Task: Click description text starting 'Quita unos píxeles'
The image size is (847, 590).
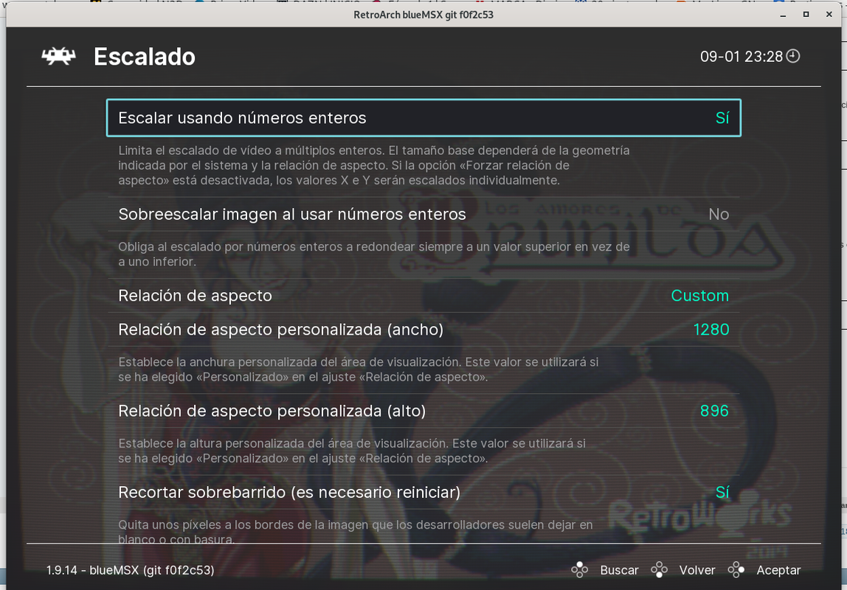Action: 356,532
